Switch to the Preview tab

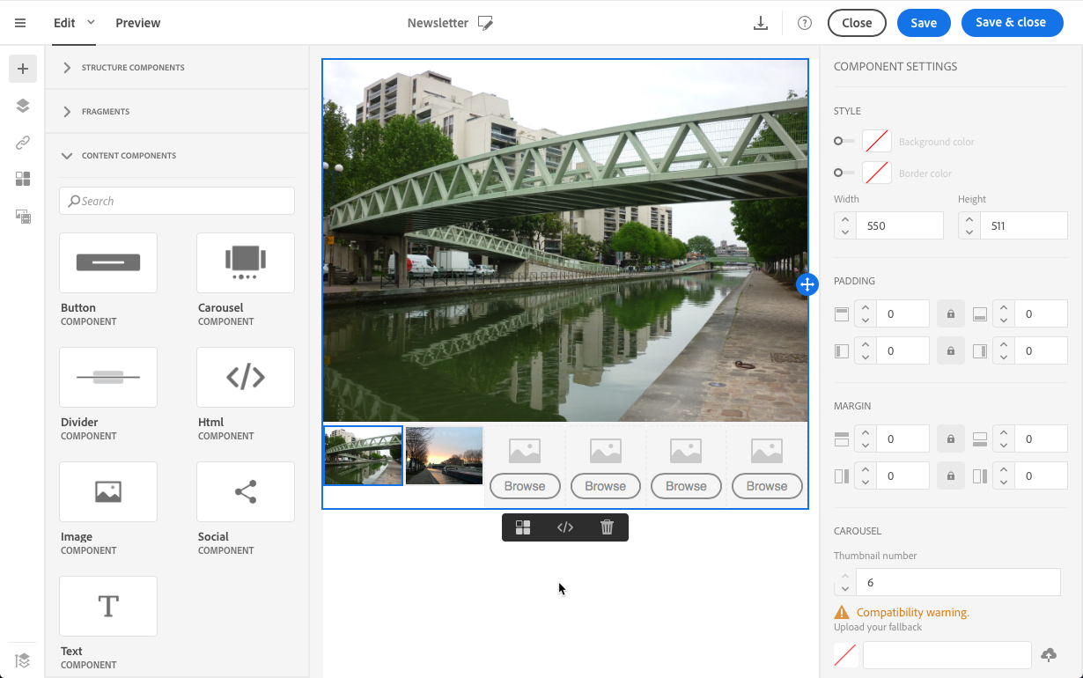(x=137, y=23)
